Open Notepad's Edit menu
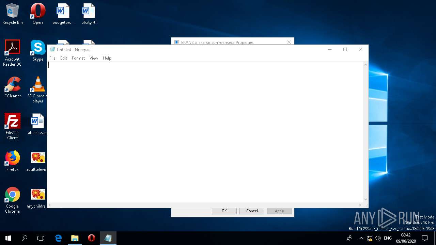The image size is (436, 245). [64, 58]
